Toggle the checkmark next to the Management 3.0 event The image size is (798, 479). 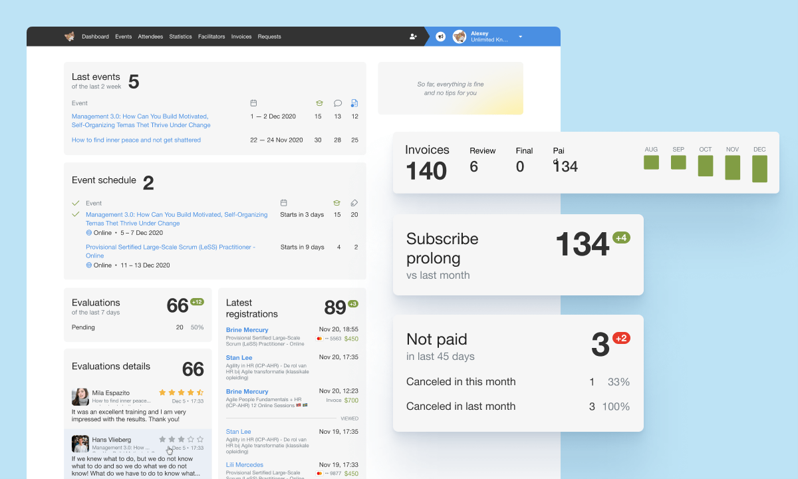pos(76,214)
